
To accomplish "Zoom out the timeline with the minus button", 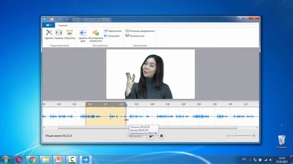I will pos(228,136).
